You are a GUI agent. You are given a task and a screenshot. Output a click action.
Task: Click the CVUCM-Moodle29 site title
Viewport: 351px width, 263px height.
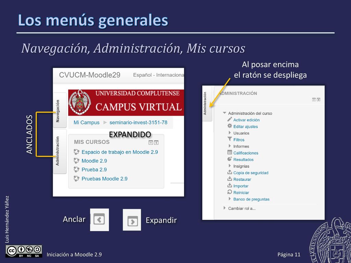(x=89, y=75)
